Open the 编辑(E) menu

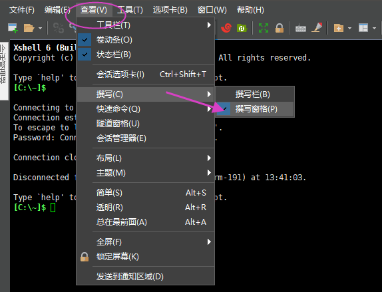coord(57,10)
